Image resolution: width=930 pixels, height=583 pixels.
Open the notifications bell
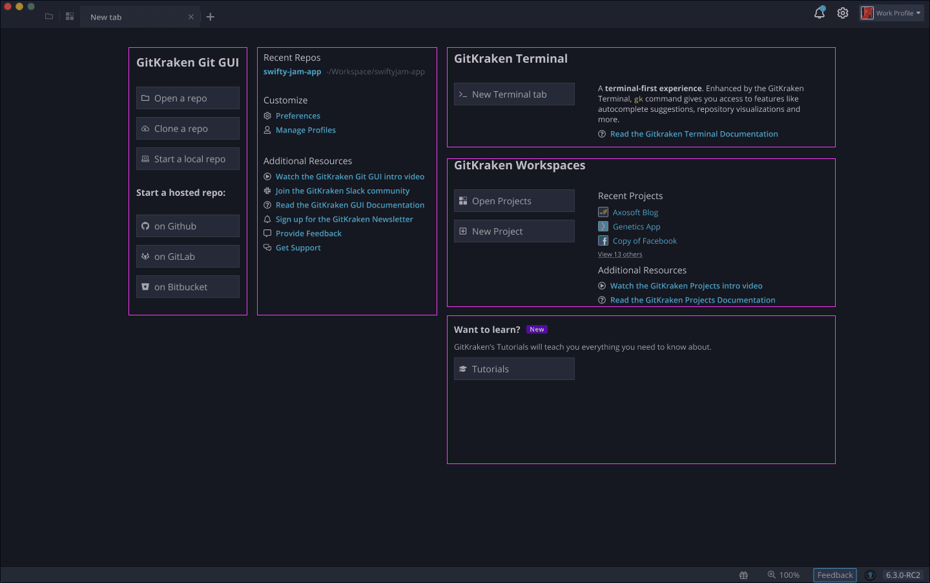(x=820, y=13)
